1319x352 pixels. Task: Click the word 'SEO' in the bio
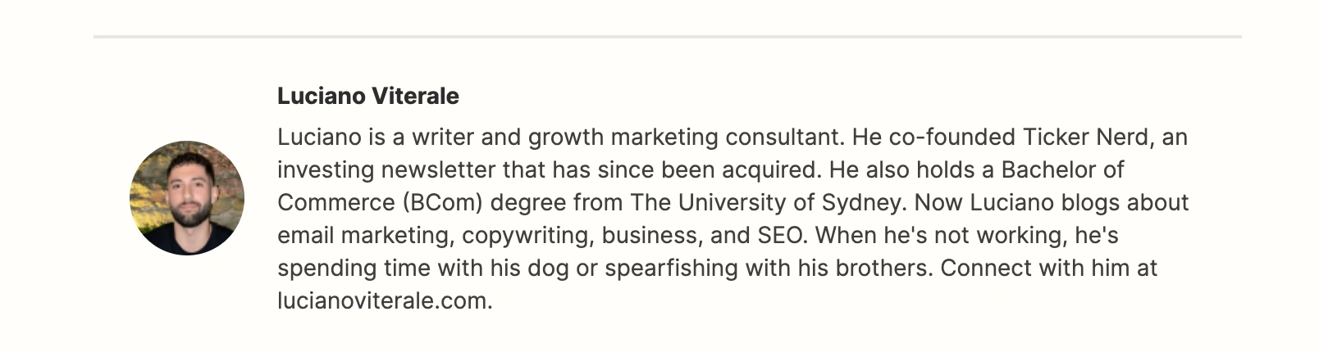coord(778,235)
